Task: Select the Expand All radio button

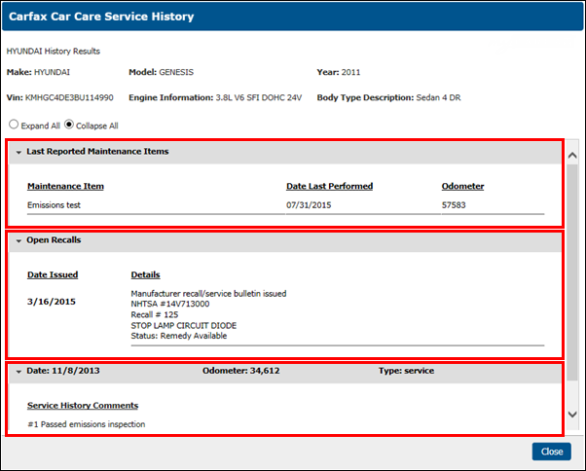Action: (14, 125)
